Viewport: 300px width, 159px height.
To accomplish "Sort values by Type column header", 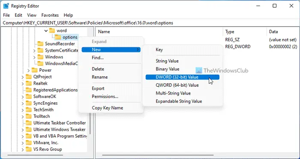I will click(245, 32).
